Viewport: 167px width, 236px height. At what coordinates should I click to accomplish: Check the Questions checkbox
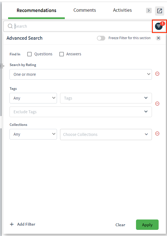point(29,54)
